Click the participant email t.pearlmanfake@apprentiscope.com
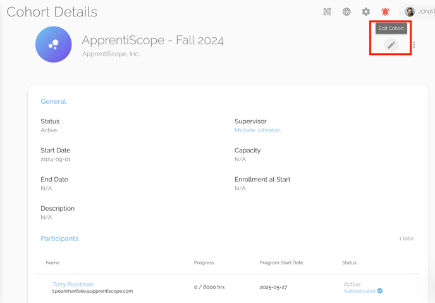This screenshot has height=303, width=435. coord(93,291)
